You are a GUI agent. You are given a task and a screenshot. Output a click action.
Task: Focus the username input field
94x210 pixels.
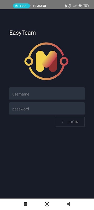click(47, 93)
